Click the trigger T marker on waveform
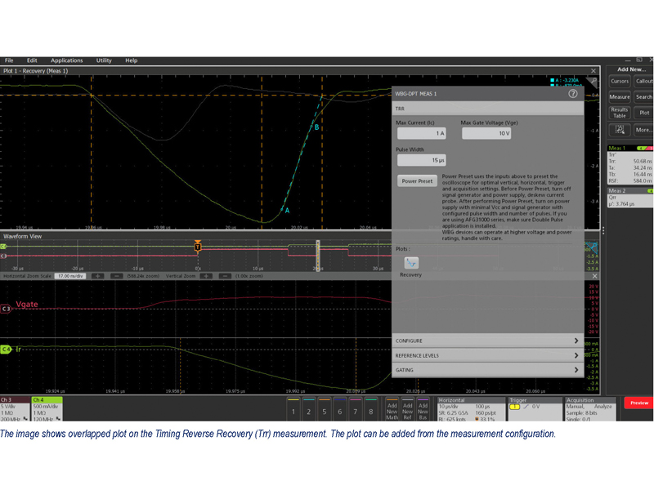This screenshot has height=490, width=654. (198, 246)
